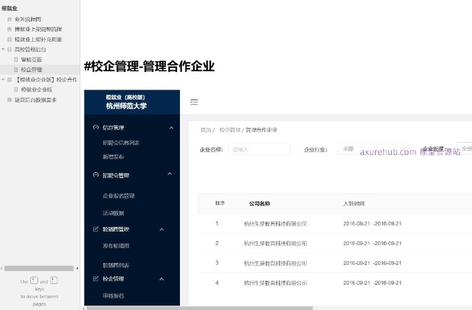This screenshot has width=472, height=310.
Task: Click right arrow of sitemap panel scrollbar
Action: tap(77, 268)
